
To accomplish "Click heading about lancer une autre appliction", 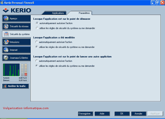I will click(x=72, y=57).
